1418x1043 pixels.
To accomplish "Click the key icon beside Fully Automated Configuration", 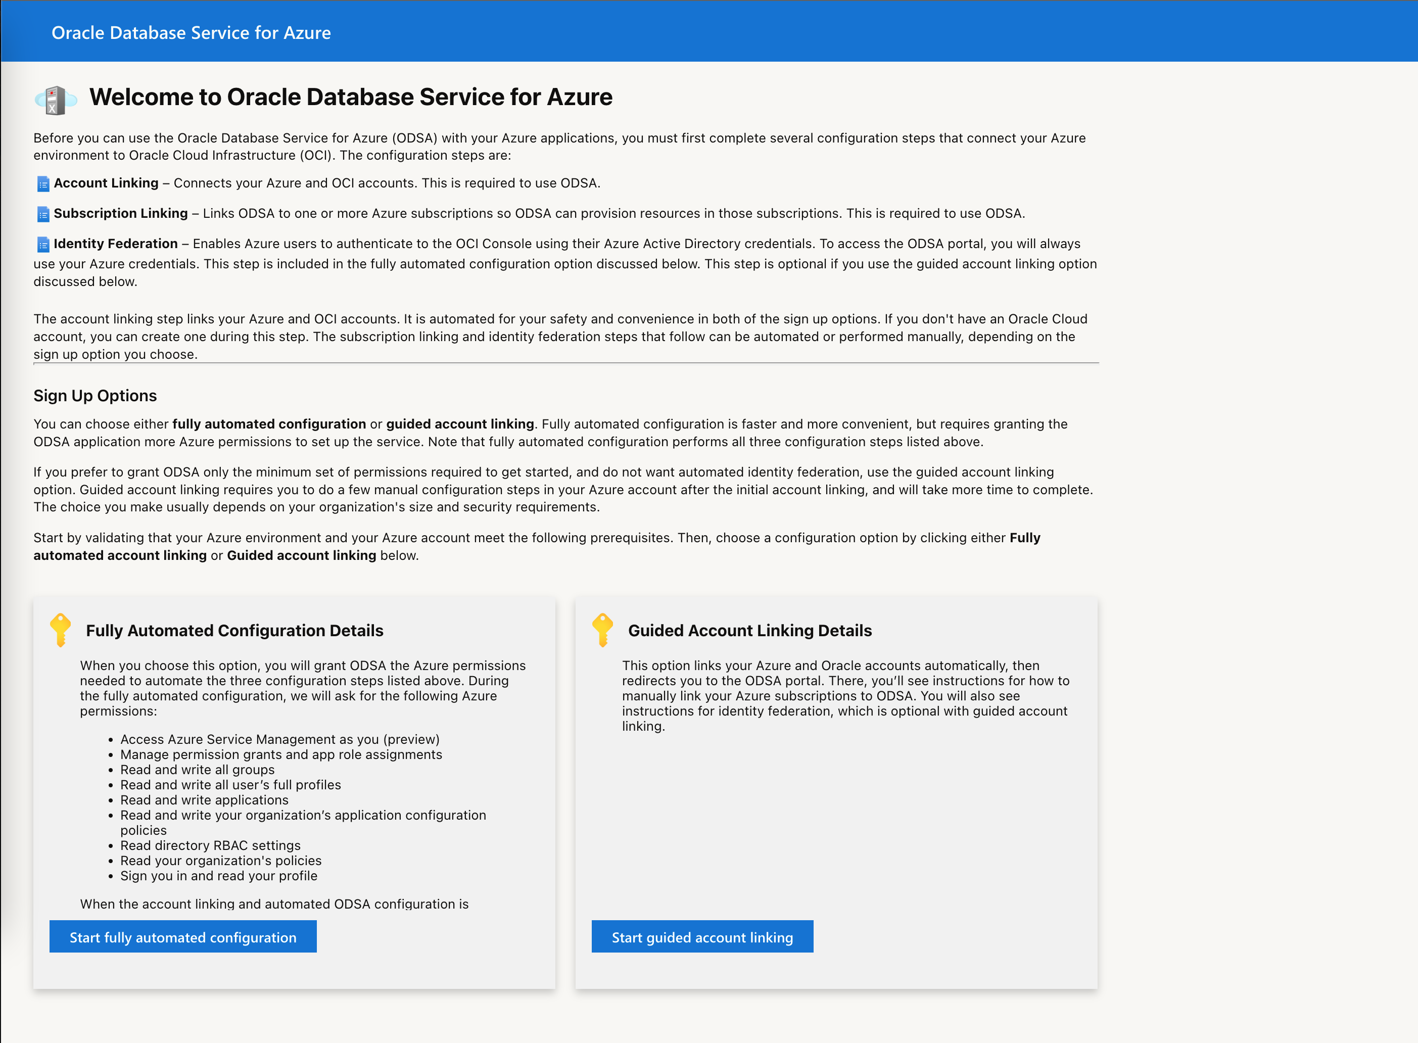I will (61, 630).
